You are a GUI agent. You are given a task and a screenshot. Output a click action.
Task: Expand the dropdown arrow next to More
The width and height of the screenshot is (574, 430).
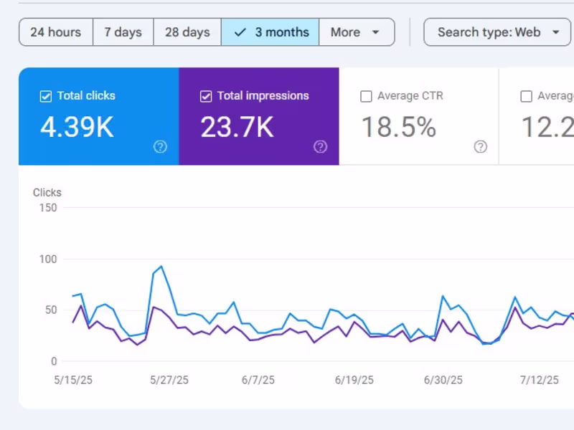(375, 32)
